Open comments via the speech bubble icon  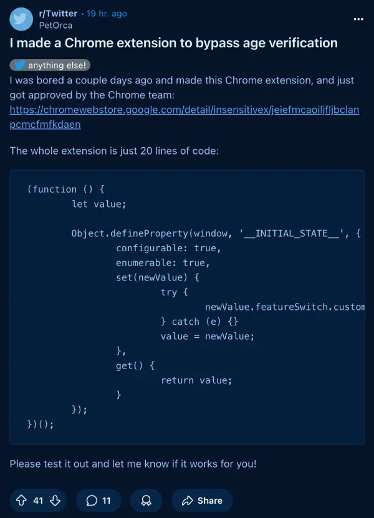click(92, 501)
